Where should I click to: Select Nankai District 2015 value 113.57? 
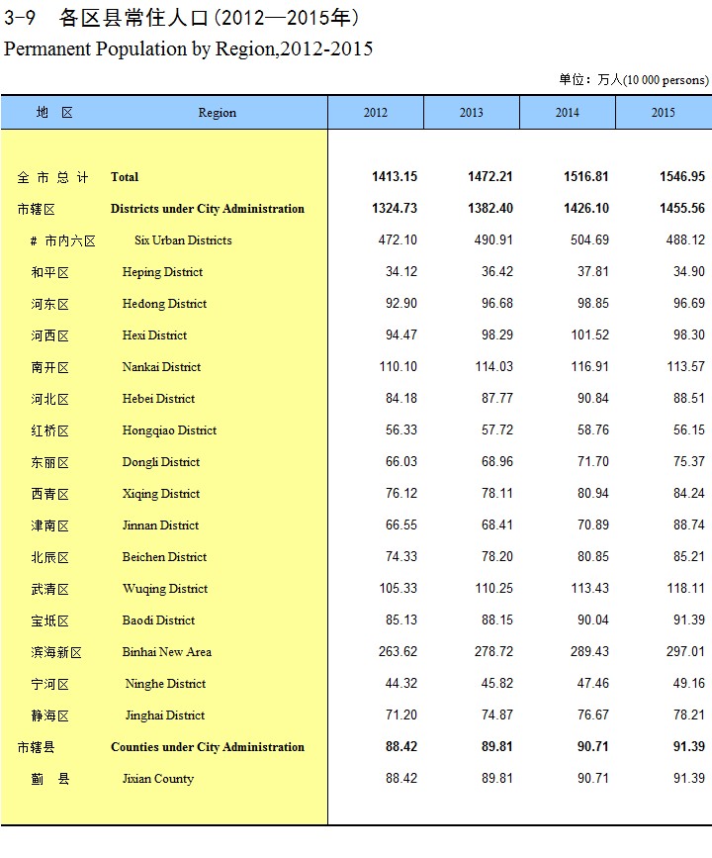pyautogui.click(x=685, y=366)
